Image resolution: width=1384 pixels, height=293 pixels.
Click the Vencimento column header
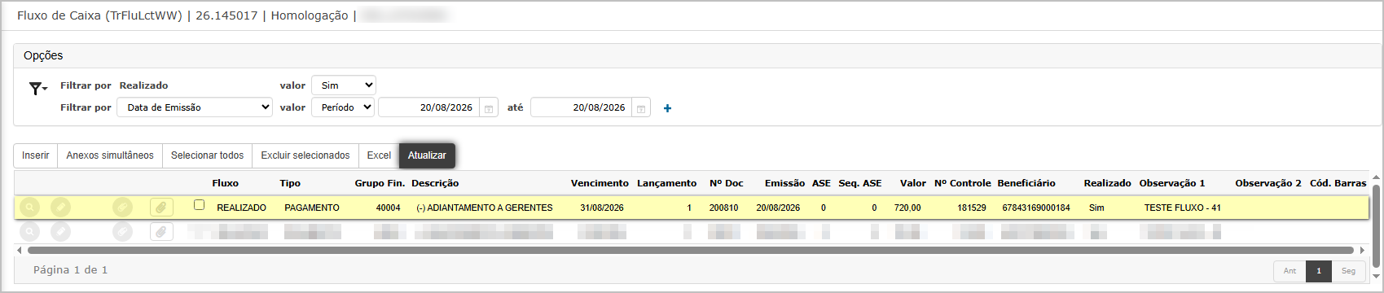coord(600,183)
